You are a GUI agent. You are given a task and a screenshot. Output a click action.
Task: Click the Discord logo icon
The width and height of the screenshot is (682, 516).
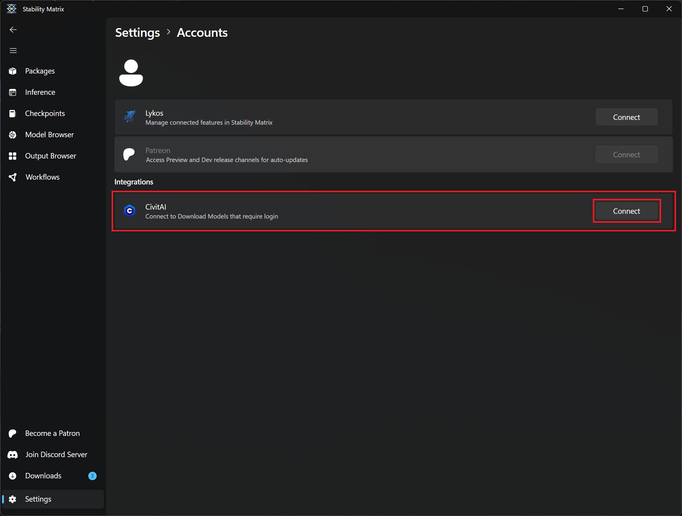click(x=13, y=455)
